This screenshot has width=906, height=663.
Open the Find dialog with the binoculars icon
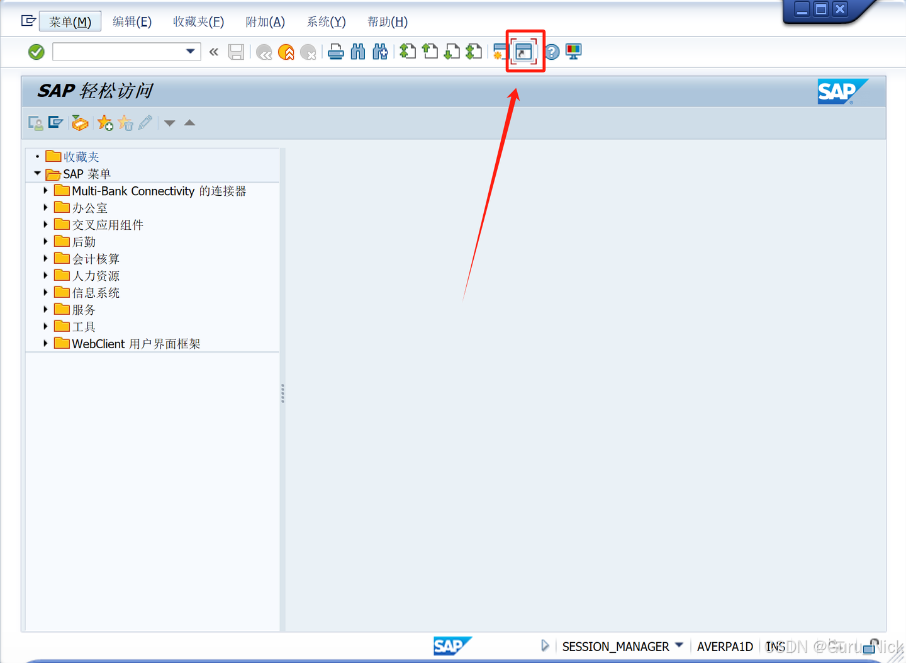(357, 51)
